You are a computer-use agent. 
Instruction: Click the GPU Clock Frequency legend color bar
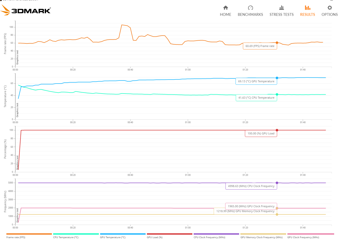click(x=311, y=234)
